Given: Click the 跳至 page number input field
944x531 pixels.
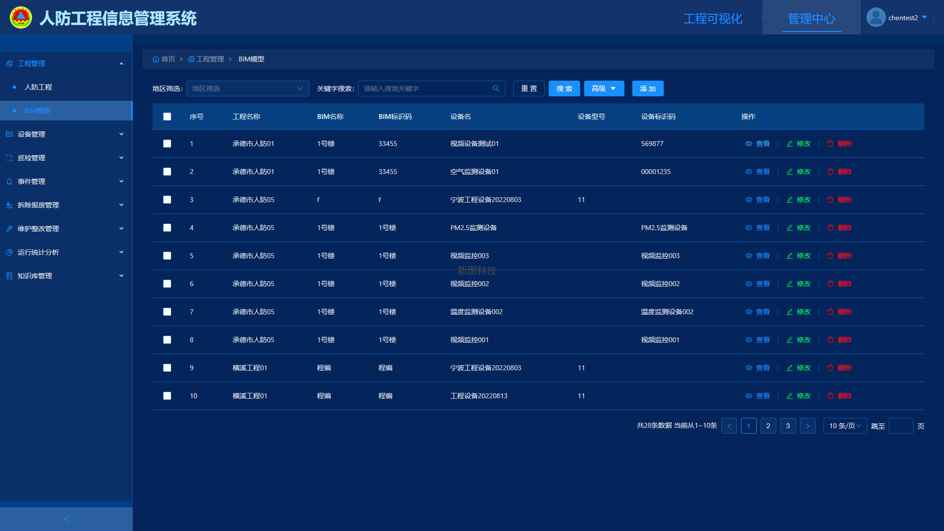Looking at the screenshot, I should coord(901,426).
